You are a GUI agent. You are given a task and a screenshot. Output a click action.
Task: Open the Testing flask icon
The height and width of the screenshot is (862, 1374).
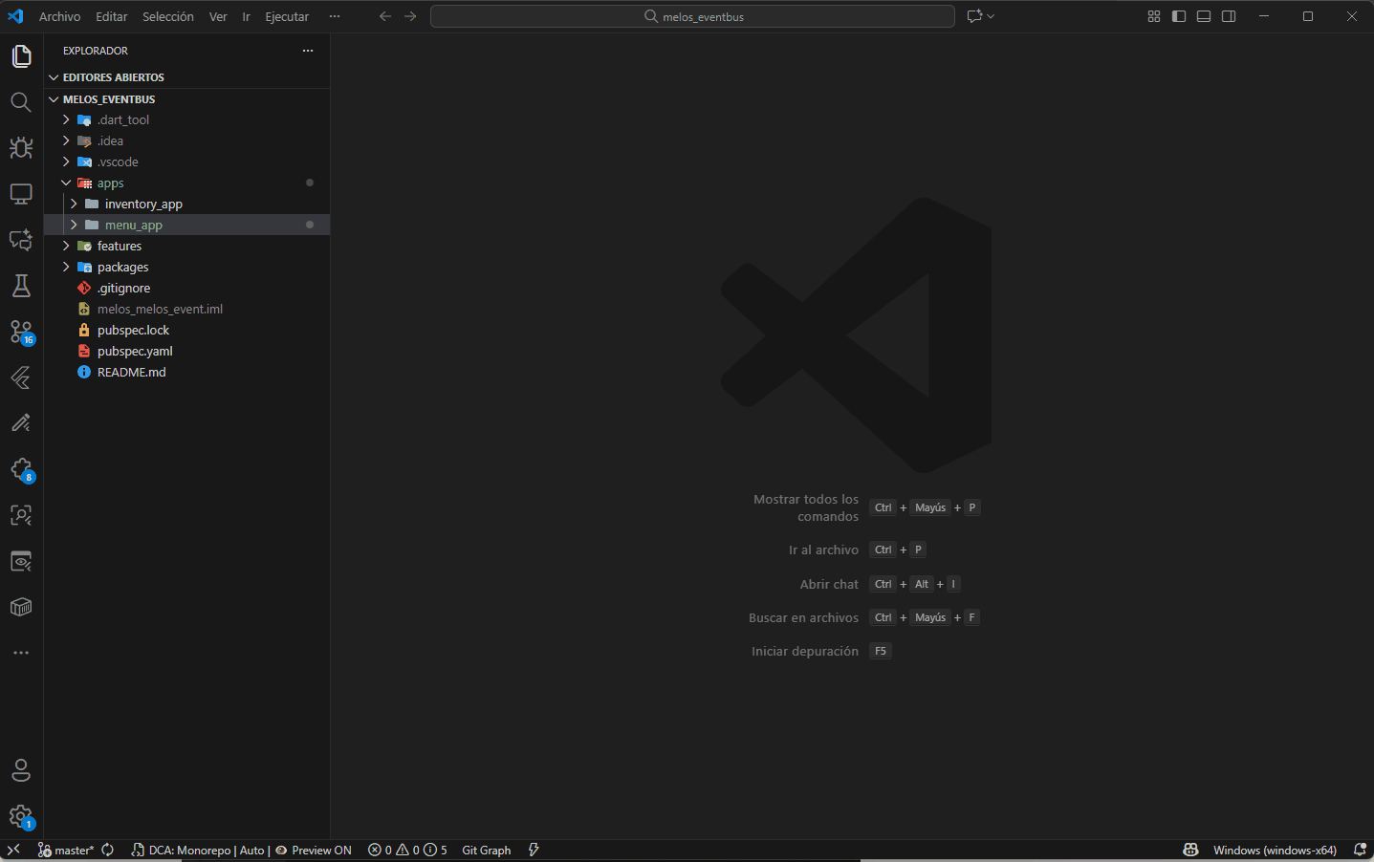pos(21,286)
